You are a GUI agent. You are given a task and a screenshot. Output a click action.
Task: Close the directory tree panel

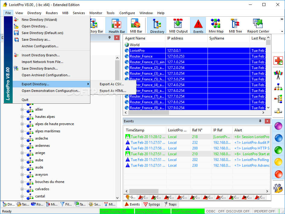point(117,37)
